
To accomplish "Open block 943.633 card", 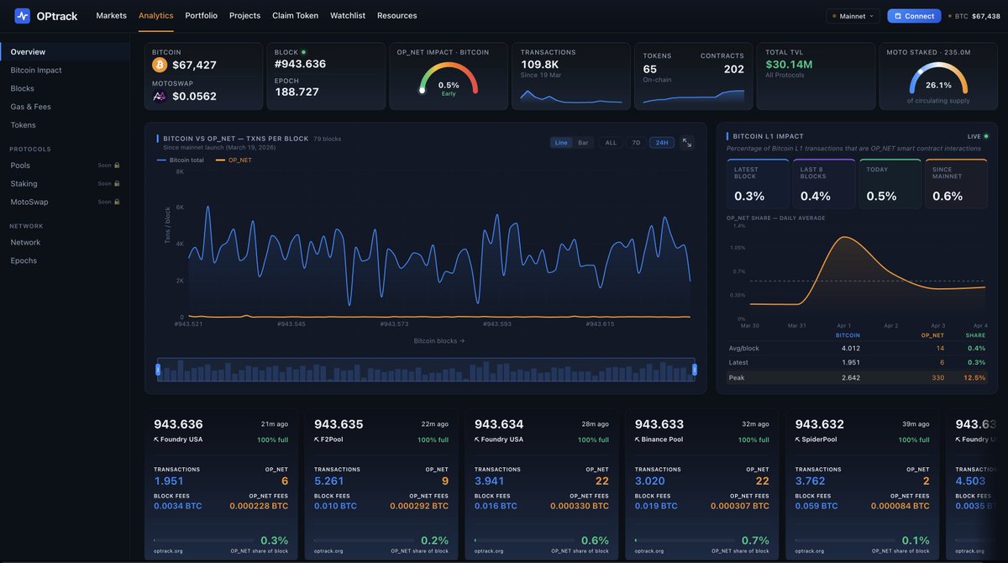I will [702, 484].
